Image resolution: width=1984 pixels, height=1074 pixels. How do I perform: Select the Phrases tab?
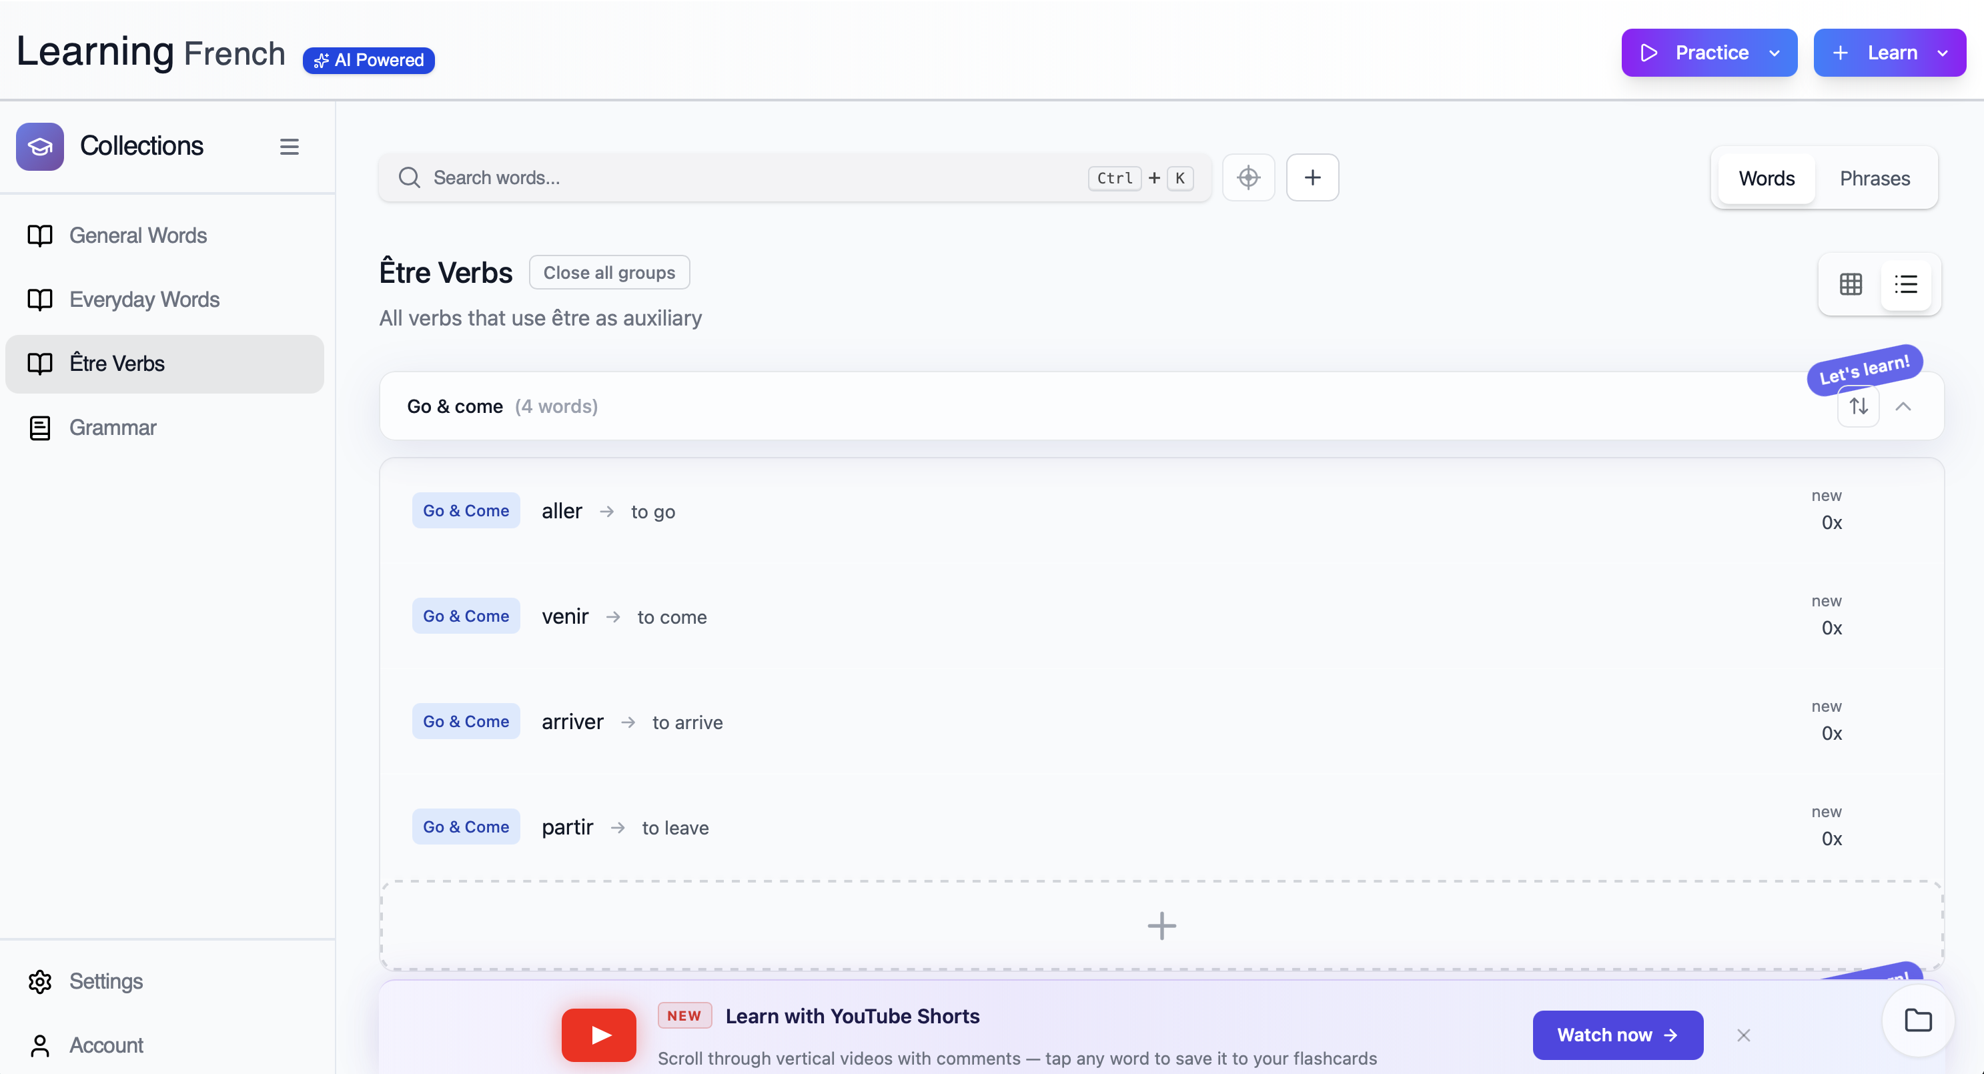click(x=1874, y=179)
